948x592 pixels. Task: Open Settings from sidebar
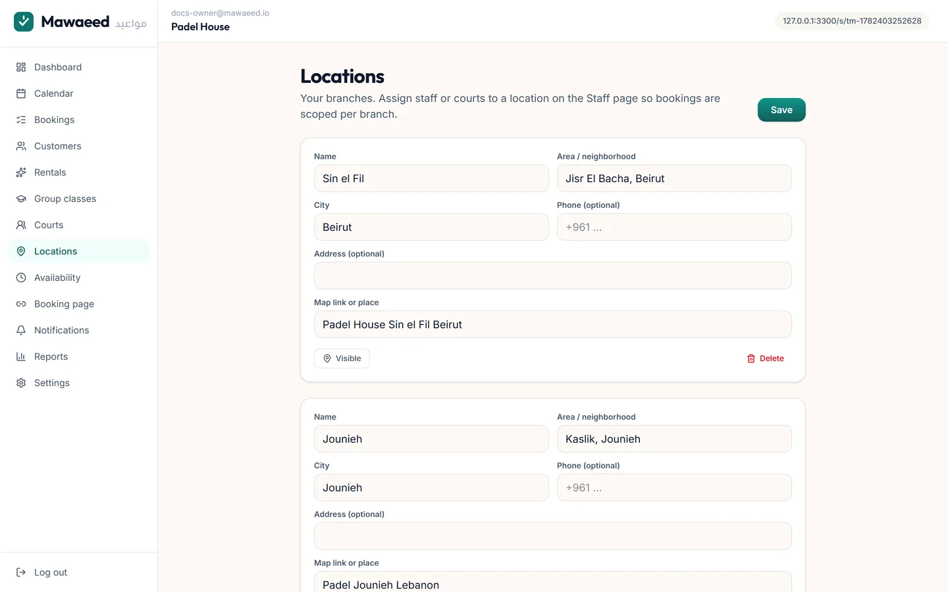79,383
